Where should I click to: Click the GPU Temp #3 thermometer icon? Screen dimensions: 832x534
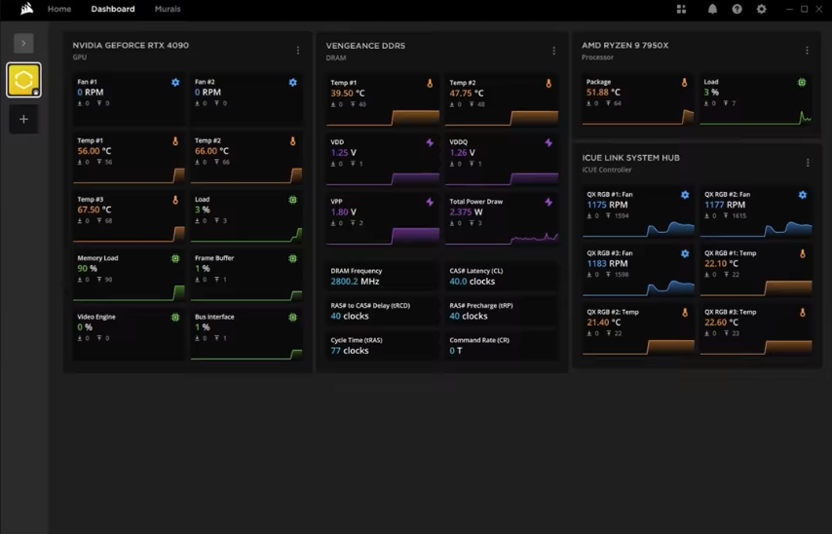[x=175, y=200]
